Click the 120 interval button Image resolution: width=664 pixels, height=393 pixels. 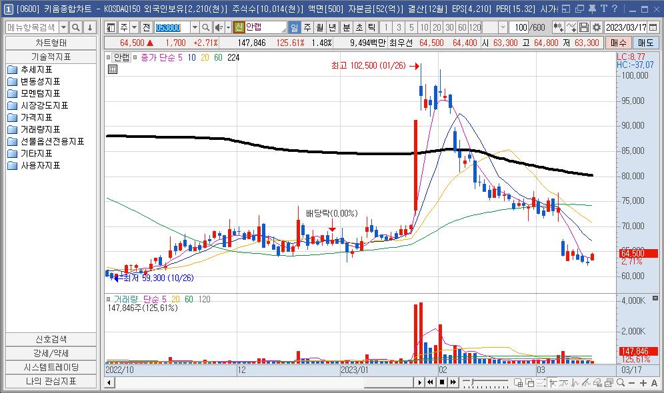(x=475, y=27)
